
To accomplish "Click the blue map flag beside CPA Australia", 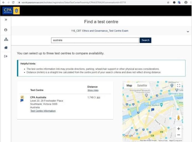I will tap(22, 101).
